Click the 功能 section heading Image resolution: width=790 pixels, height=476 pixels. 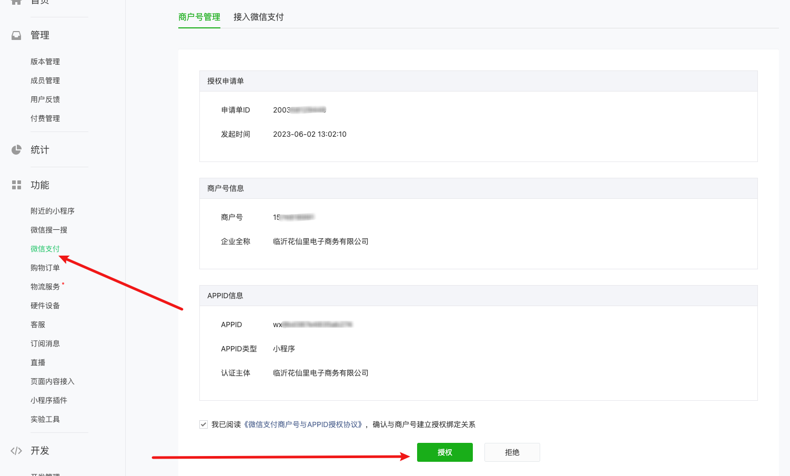click(x=40, y=185)
